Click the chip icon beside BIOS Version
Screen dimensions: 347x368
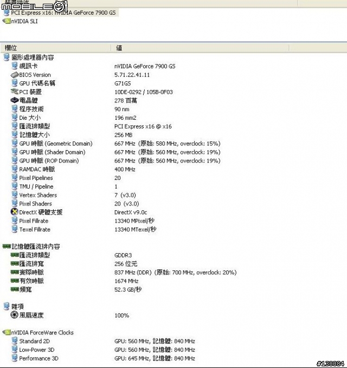click(15, 75)
